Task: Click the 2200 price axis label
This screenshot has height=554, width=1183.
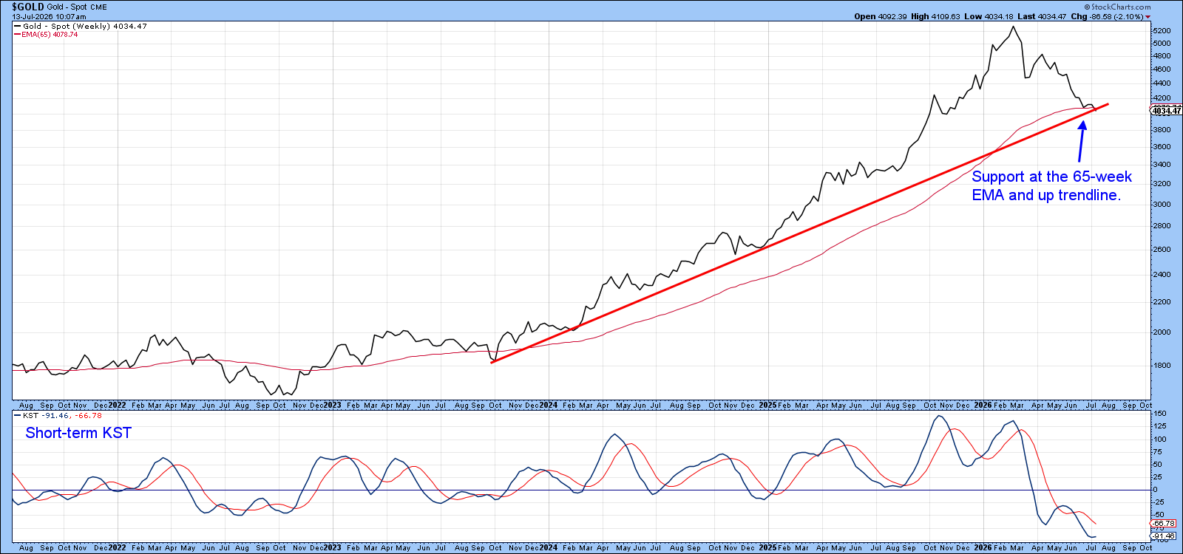Action: (1162, 302)
